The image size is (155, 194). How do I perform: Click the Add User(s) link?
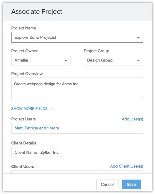tap(133, 119)
